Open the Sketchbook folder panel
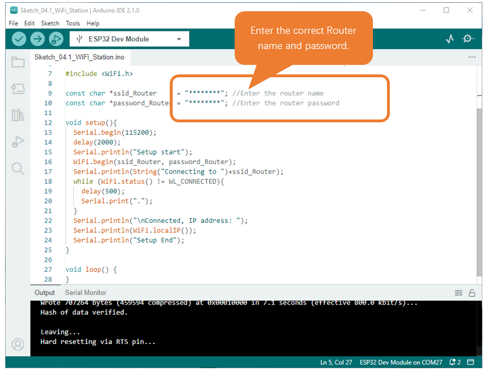The width and height of the screenshot is (488, 371). [18, 62]
